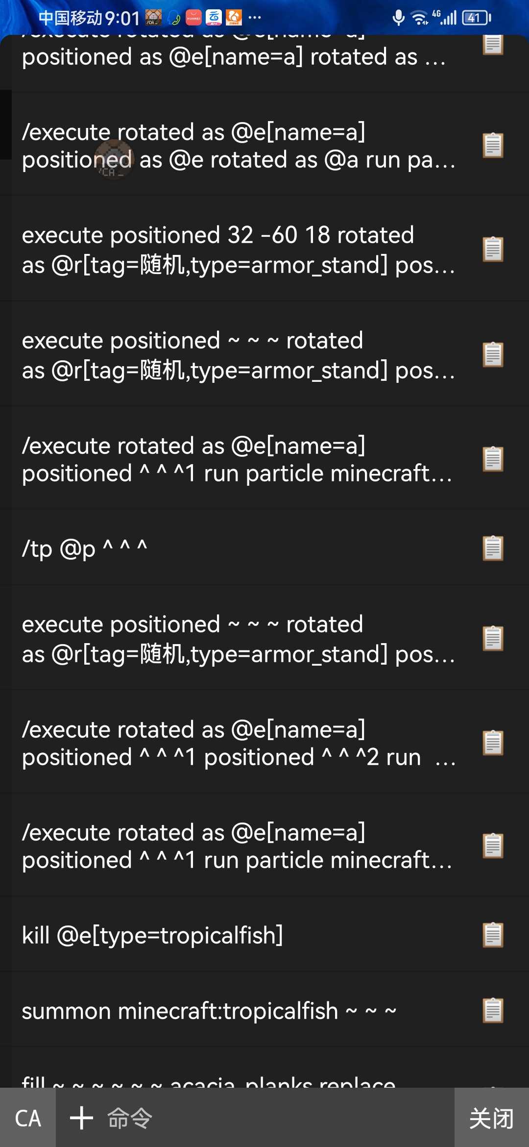Copy the 'execute positioned 32 -60 18' command

pyautogui.click(x=493, y=249)
